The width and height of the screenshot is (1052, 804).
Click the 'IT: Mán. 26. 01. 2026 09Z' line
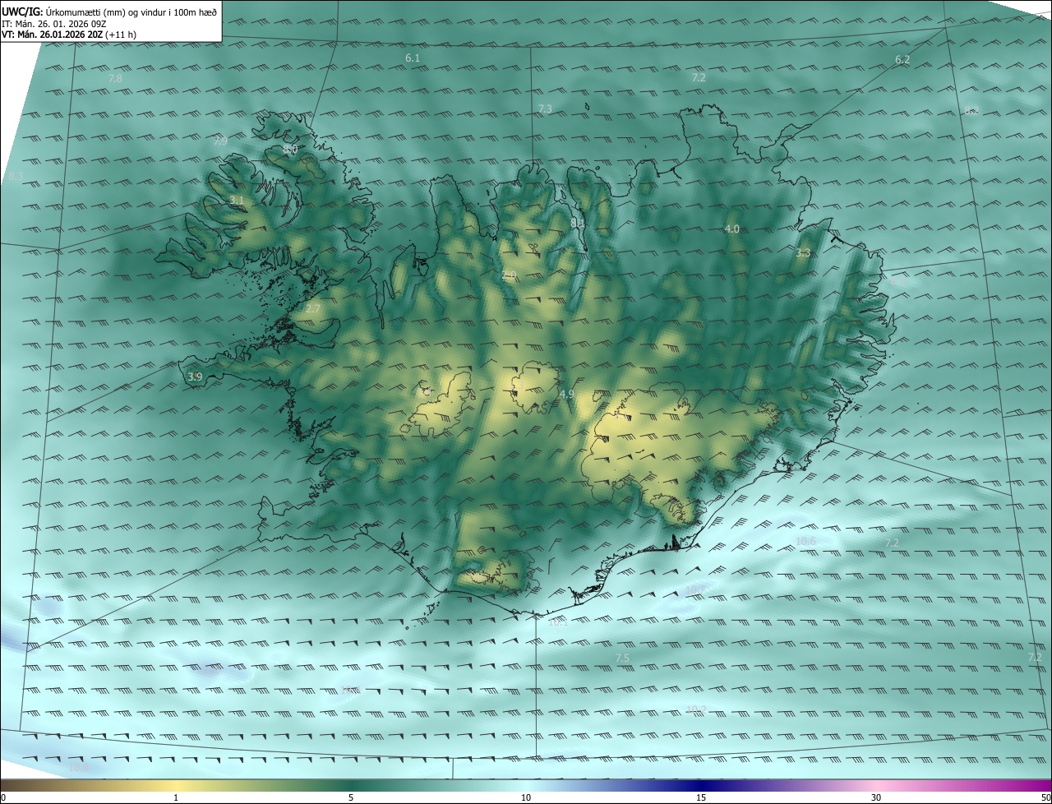tap(53, 24)
